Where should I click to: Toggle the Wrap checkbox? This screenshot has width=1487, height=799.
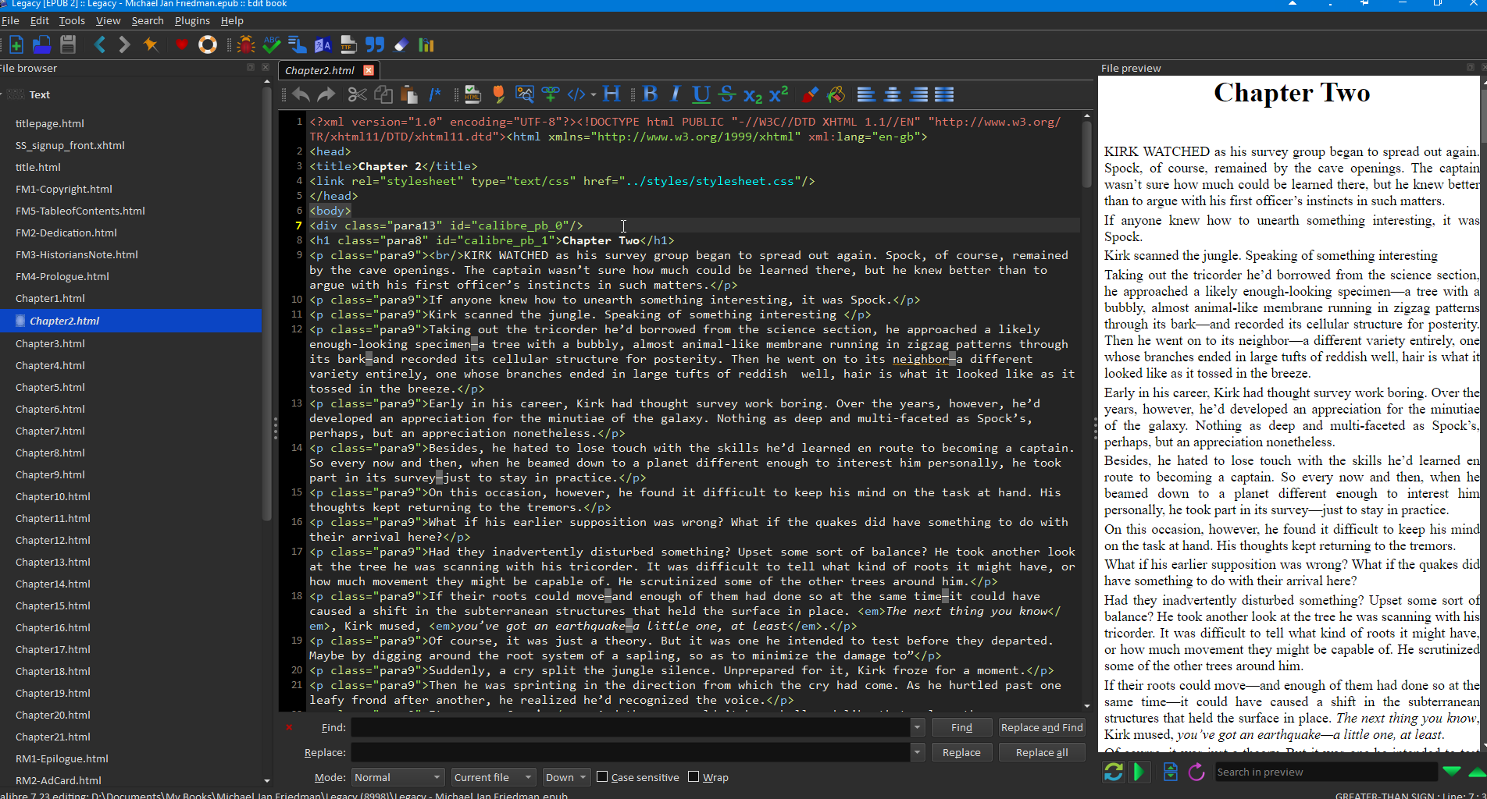coord(694,777)
